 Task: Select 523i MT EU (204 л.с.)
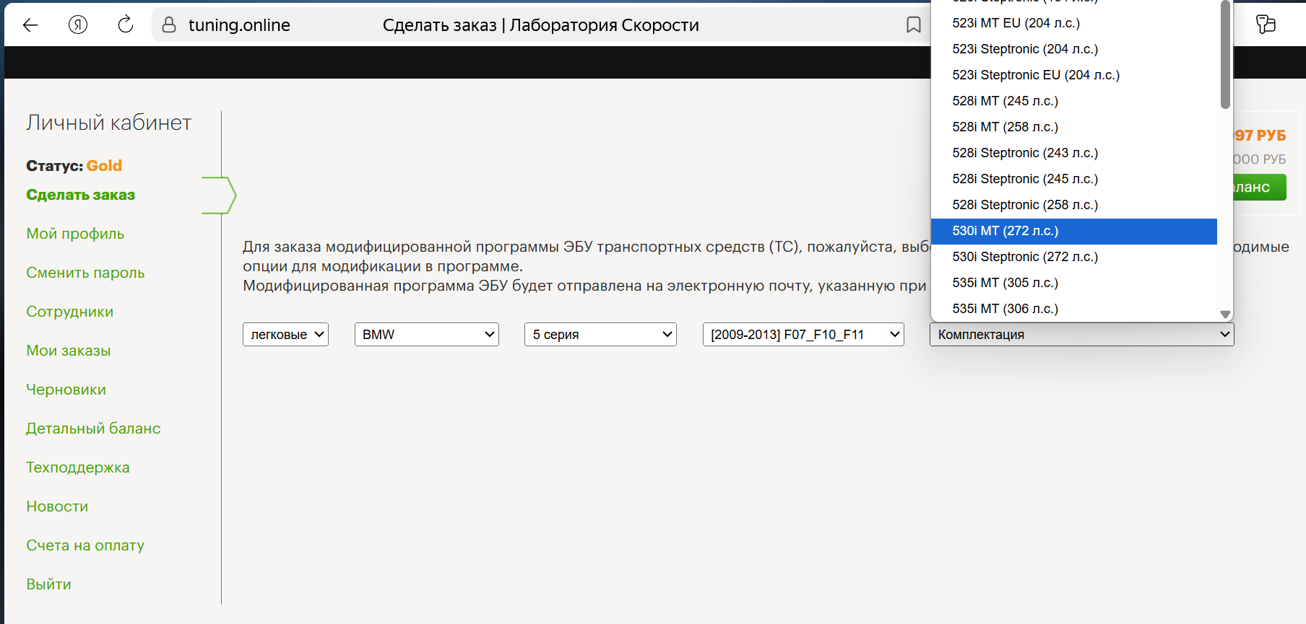(1016, 23)
